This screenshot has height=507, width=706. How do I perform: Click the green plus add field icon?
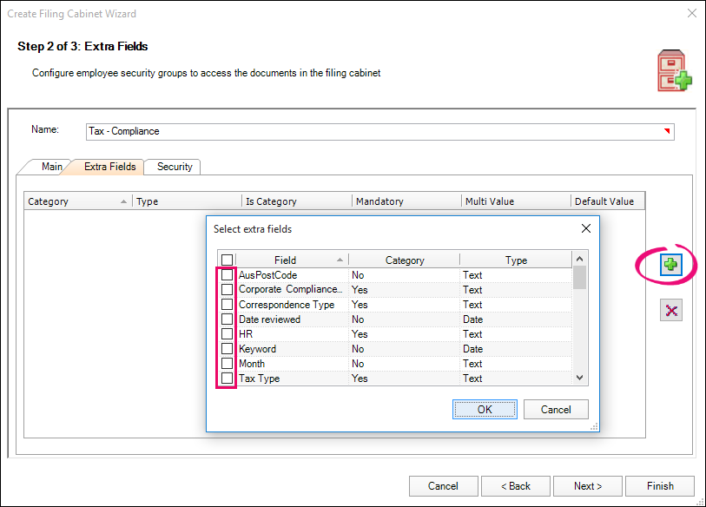[670, 266]
